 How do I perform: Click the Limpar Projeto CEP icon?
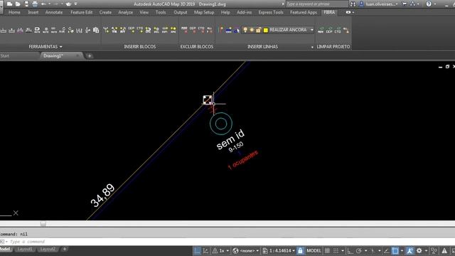click(329, 30)
